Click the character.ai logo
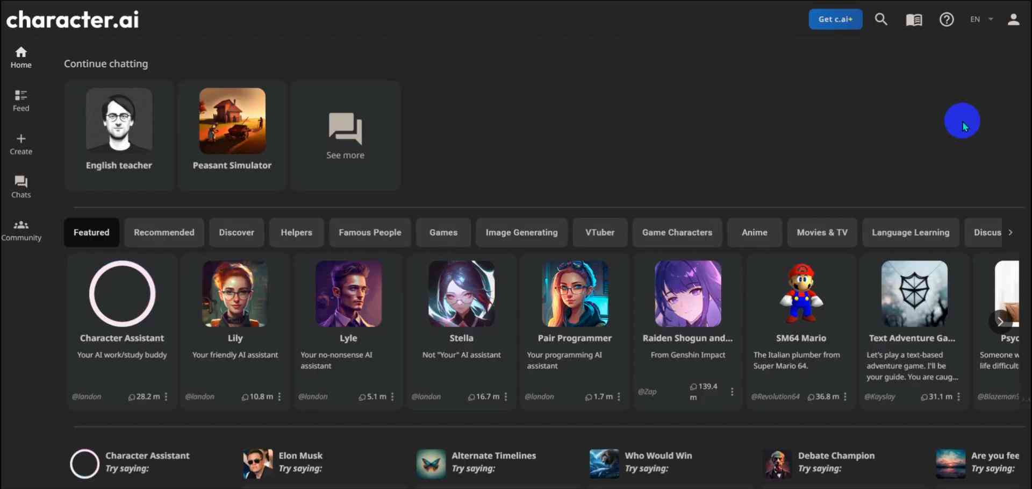This screenshot has width=1032, height=489. (x=73, y=20)
